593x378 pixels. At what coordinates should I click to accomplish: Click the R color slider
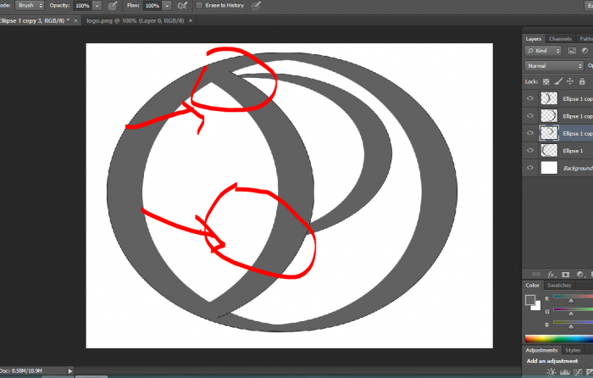coord(573,297)
